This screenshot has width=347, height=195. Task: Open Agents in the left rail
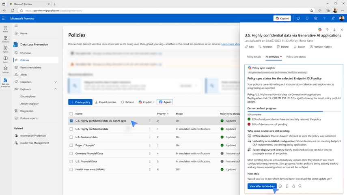pyautogui.click(x=6, y=49)
